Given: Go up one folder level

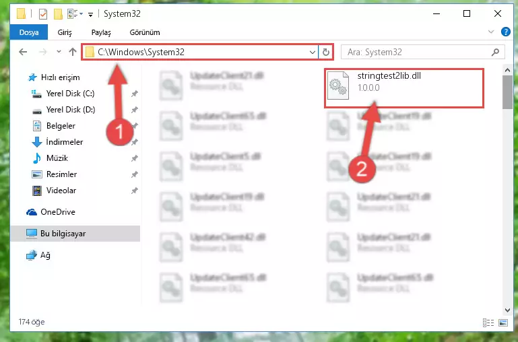Looking at the screenshot, I should tap(73, 52).
